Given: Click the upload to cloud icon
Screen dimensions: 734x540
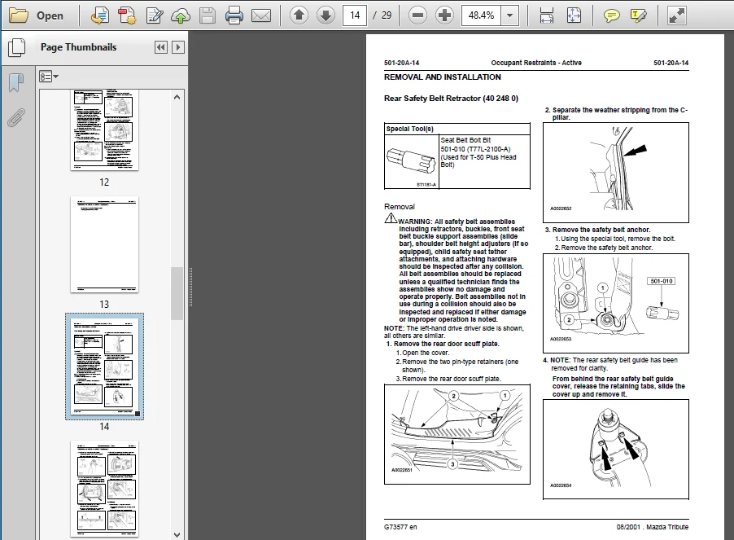Looking at the screenshot, I should coord(181,15).
